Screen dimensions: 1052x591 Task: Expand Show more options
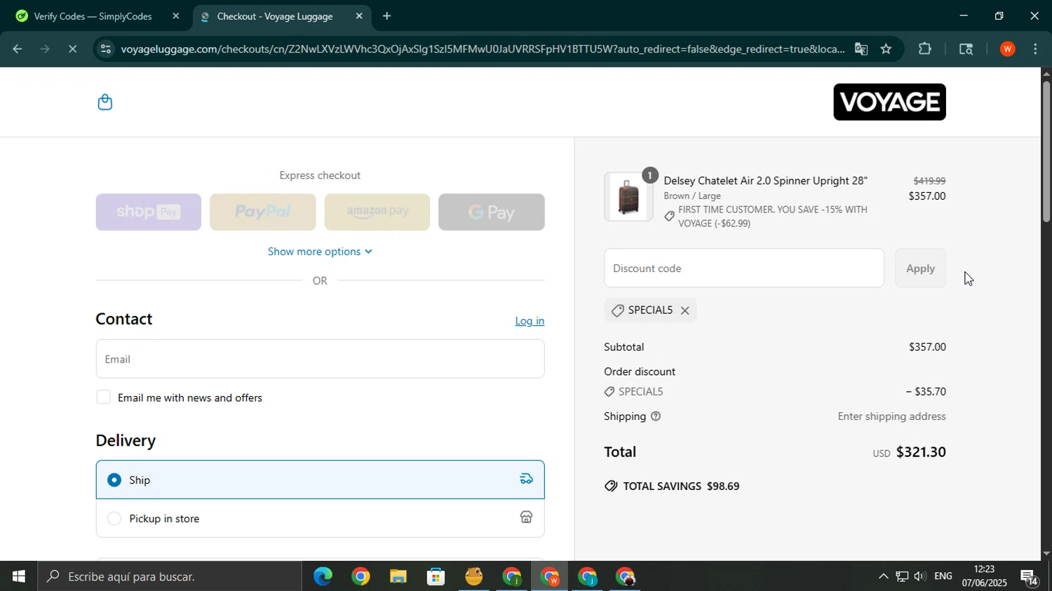(320, 252)
